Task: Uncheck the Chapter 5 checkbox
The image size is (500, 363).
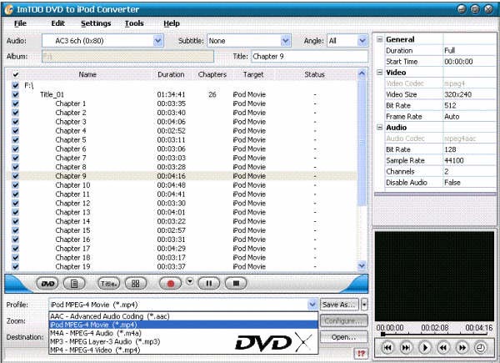Action: pos(15,140)
